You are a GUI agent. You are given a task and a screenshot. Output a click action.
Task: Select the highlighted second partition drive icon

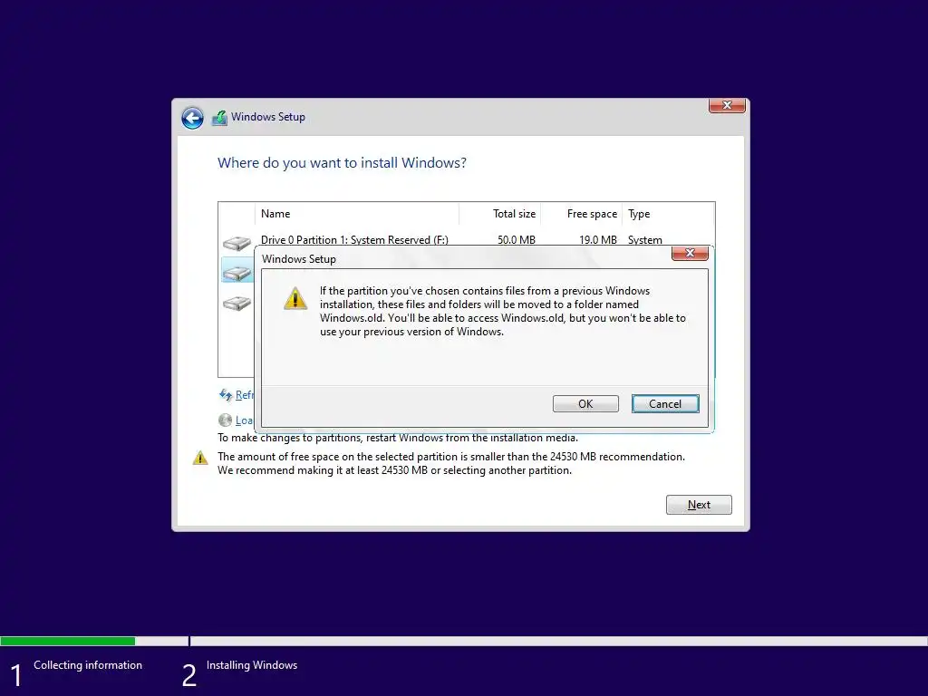237,273
